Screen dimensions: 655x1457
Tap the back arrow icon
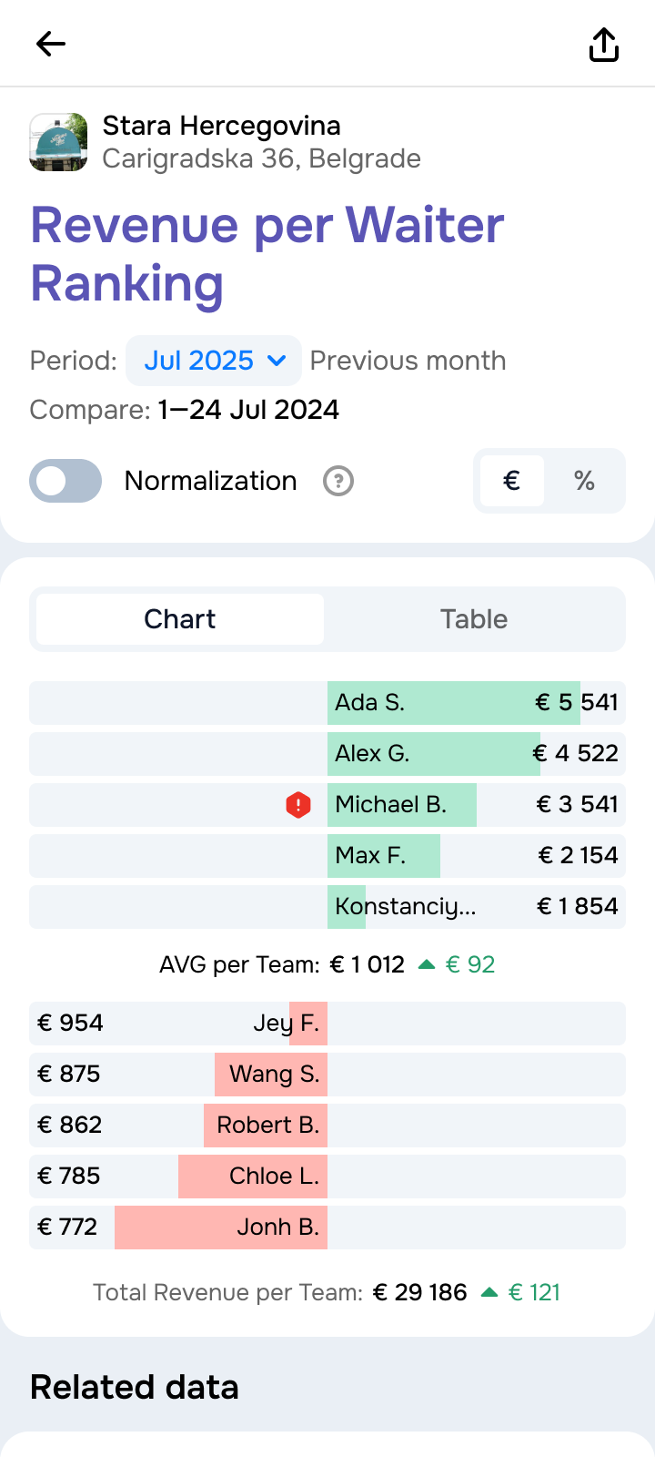51,44
